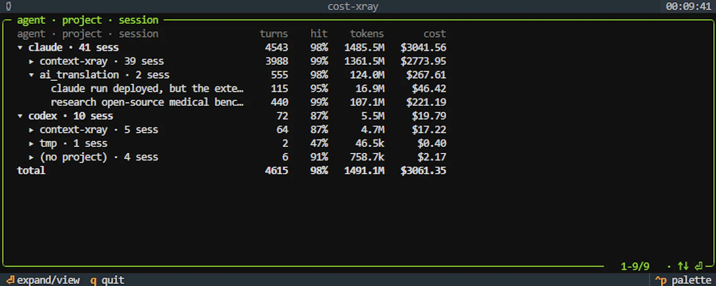Select the ai_translation · 2 sess label
Viewport: 716px width, 286px height.
[104, 75]
